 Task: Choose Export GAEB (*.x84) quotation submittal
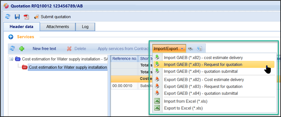201,93
